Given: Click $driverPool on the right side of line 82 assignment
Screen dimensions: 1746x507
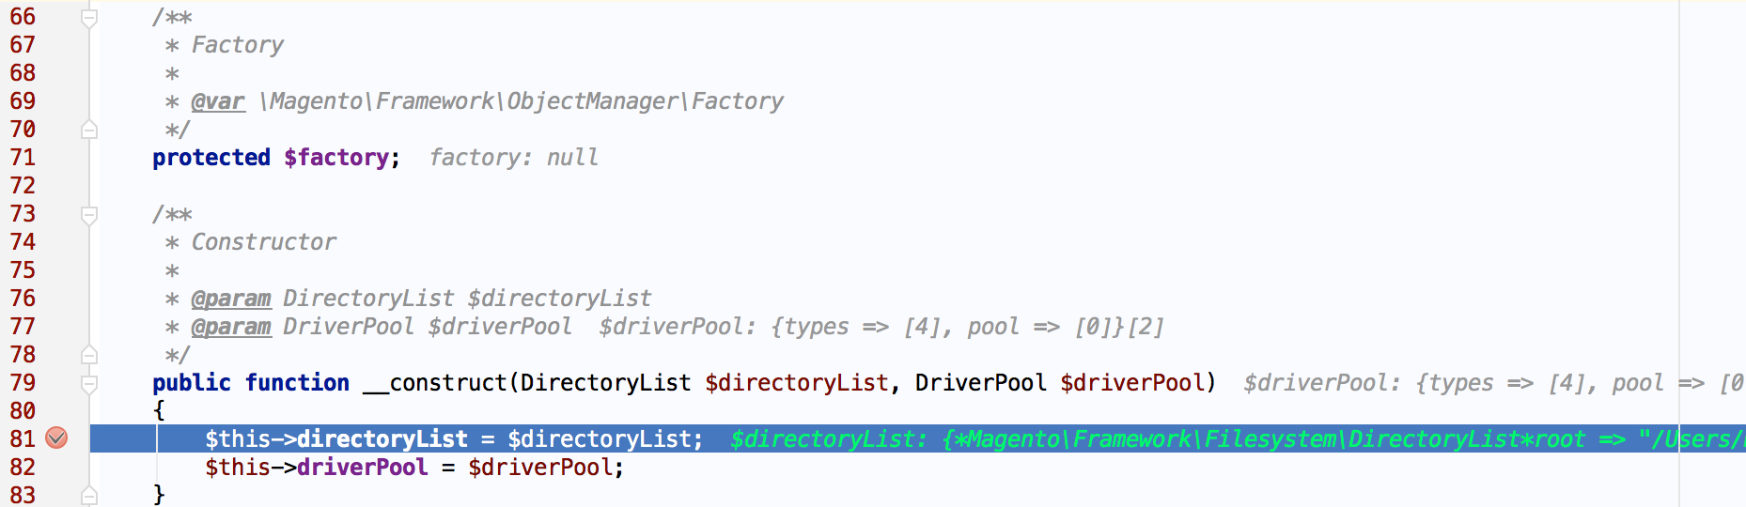Looking at the screenshot, I should coord(540,468).
